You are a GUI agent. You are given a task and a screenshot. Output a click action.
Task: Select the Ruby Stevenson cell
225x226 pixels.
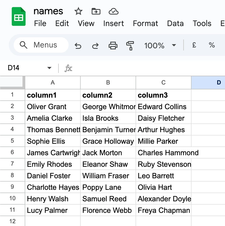tap(164, 164)
